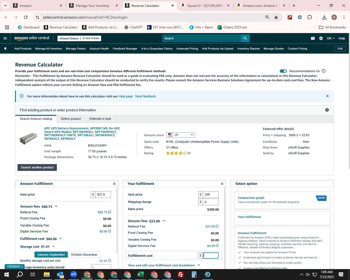Open the APC UPS Battery Replacement product link
Image resolution: width=350 pixels, height=280 pixels.
point(82,133)
